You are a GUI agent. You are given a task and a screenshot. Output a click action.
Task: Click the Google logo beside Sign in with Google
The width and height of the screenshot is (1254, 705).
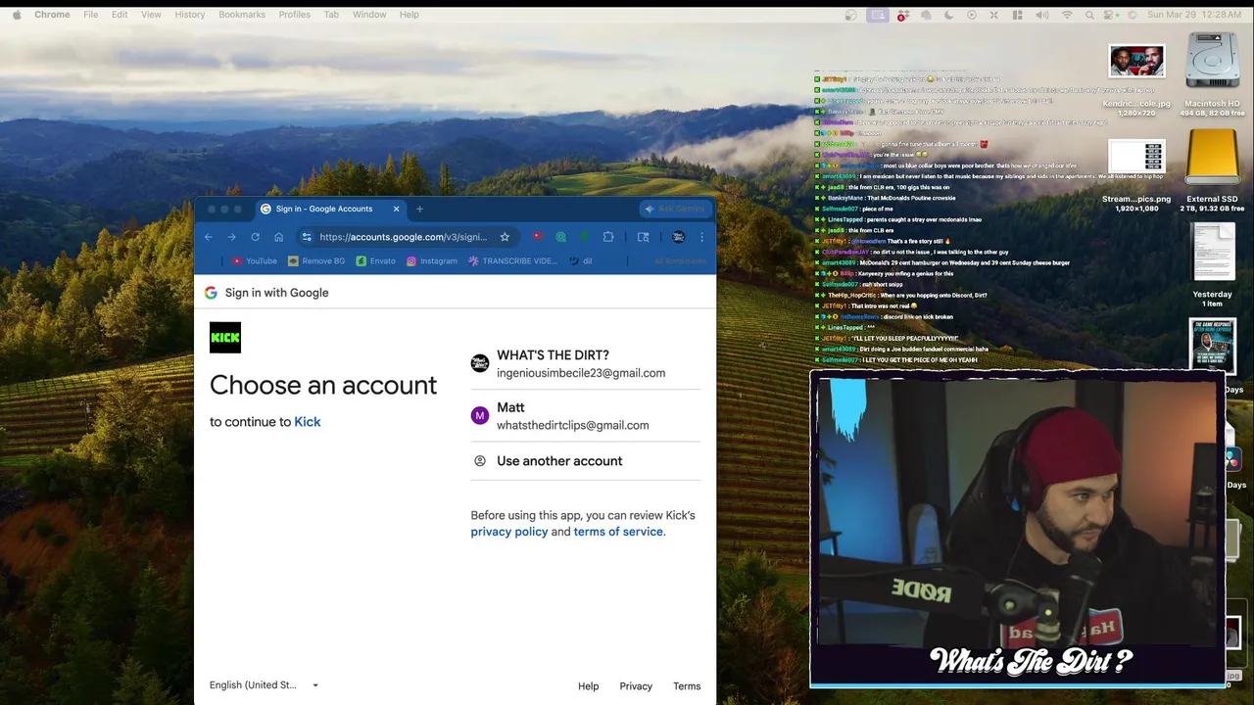(x=211, y=293)
